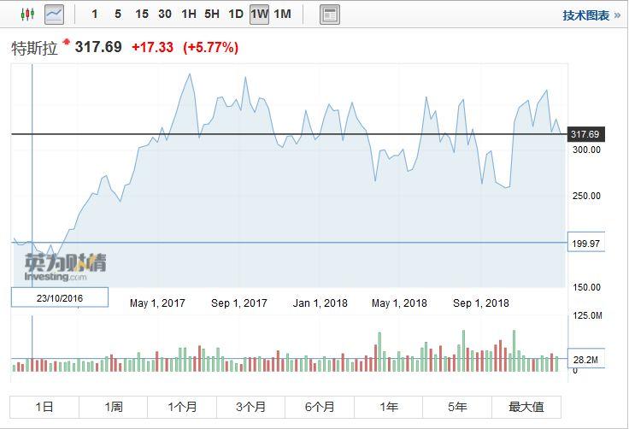Switch to candlestick chart type
Screen dimensions: 629x429
click(26, 15)
